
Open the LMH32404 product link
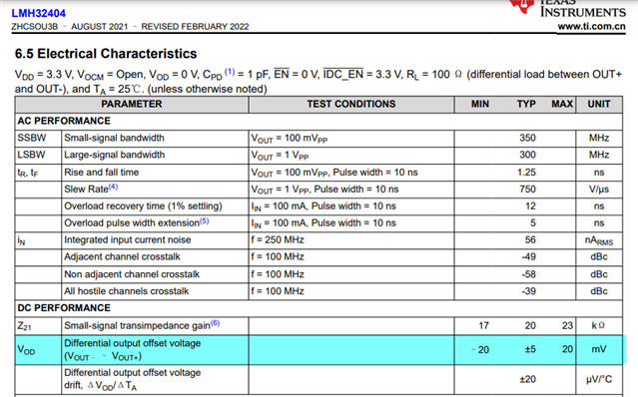(x=38, y=13)
